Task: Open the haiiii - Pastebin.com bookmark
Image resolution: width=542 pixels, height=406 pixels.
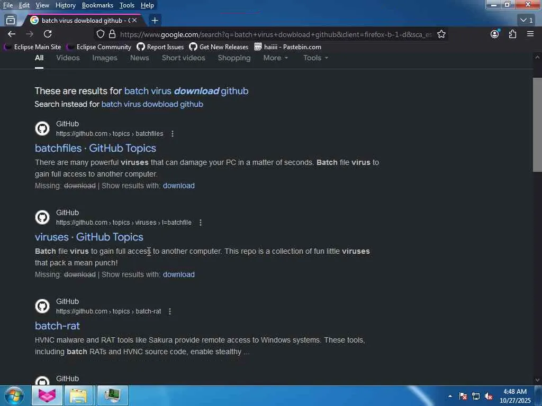Action: (x=288, y=47)
